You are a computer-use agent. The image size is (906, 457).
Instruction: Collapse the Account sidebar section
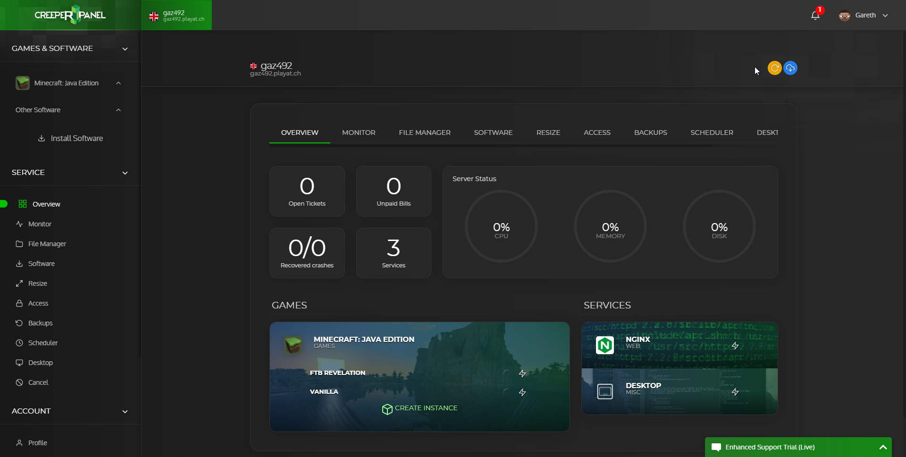click(125, 411)
